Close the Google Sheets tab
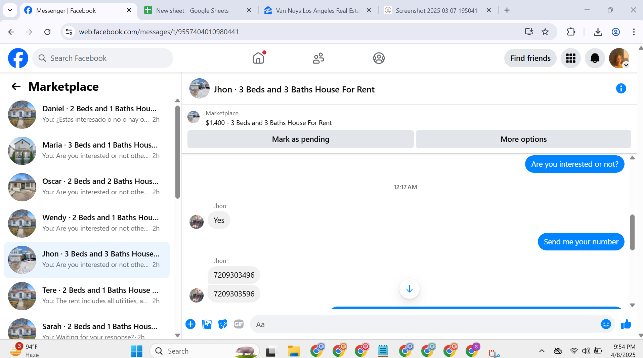The height and width of the screenshot is (358, 643). 249,10
